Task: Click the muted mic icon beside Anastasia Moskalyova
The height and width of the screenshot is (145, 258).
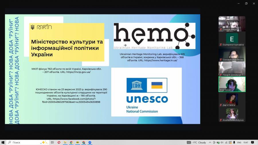Action: [x=221, y=120]
